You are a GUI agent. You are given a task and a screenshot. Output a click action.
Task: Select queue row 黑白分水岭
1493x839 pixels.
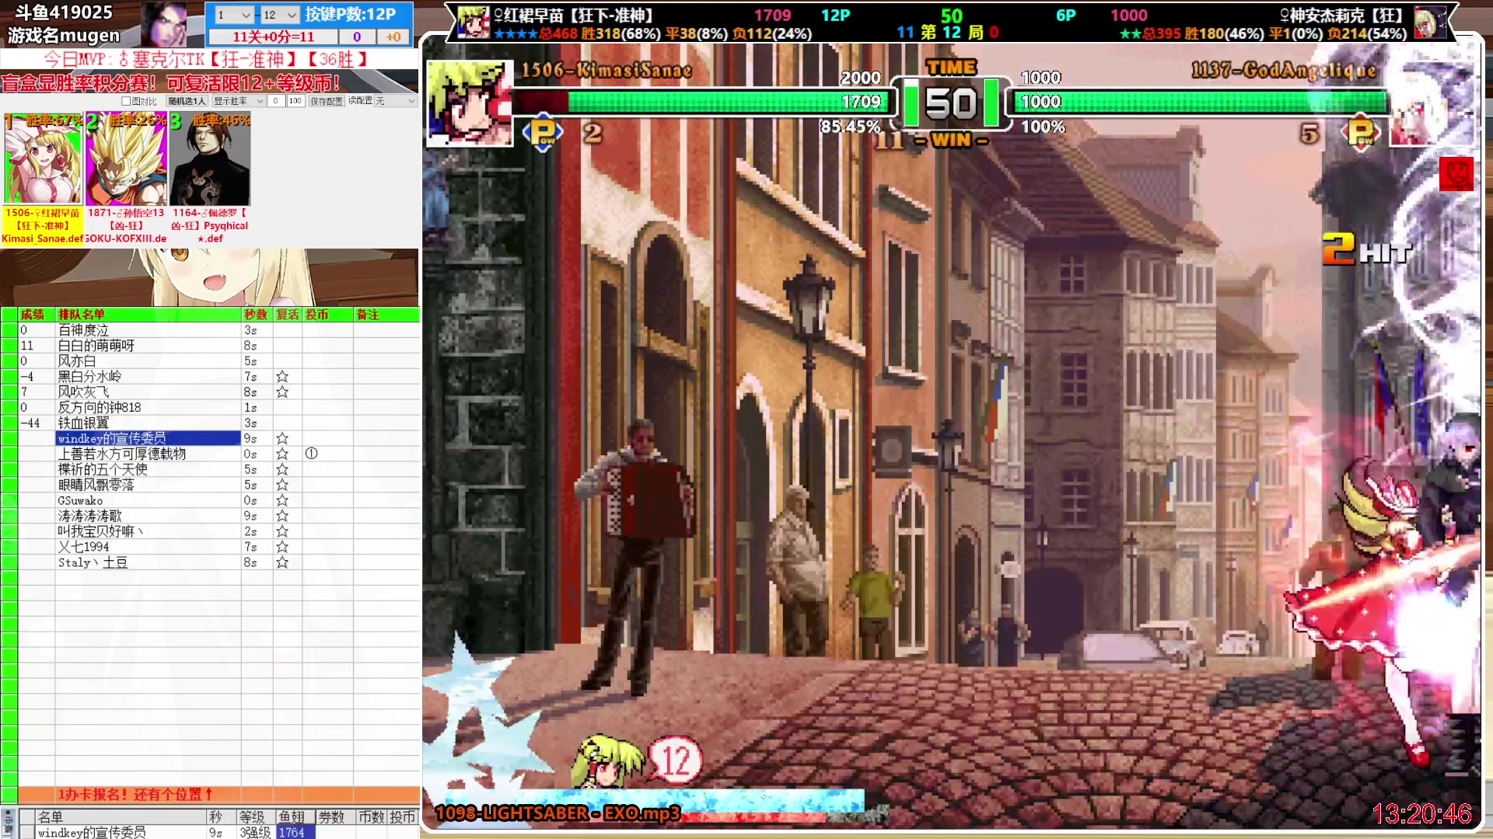pyautogui.click(x=148, y=377)
